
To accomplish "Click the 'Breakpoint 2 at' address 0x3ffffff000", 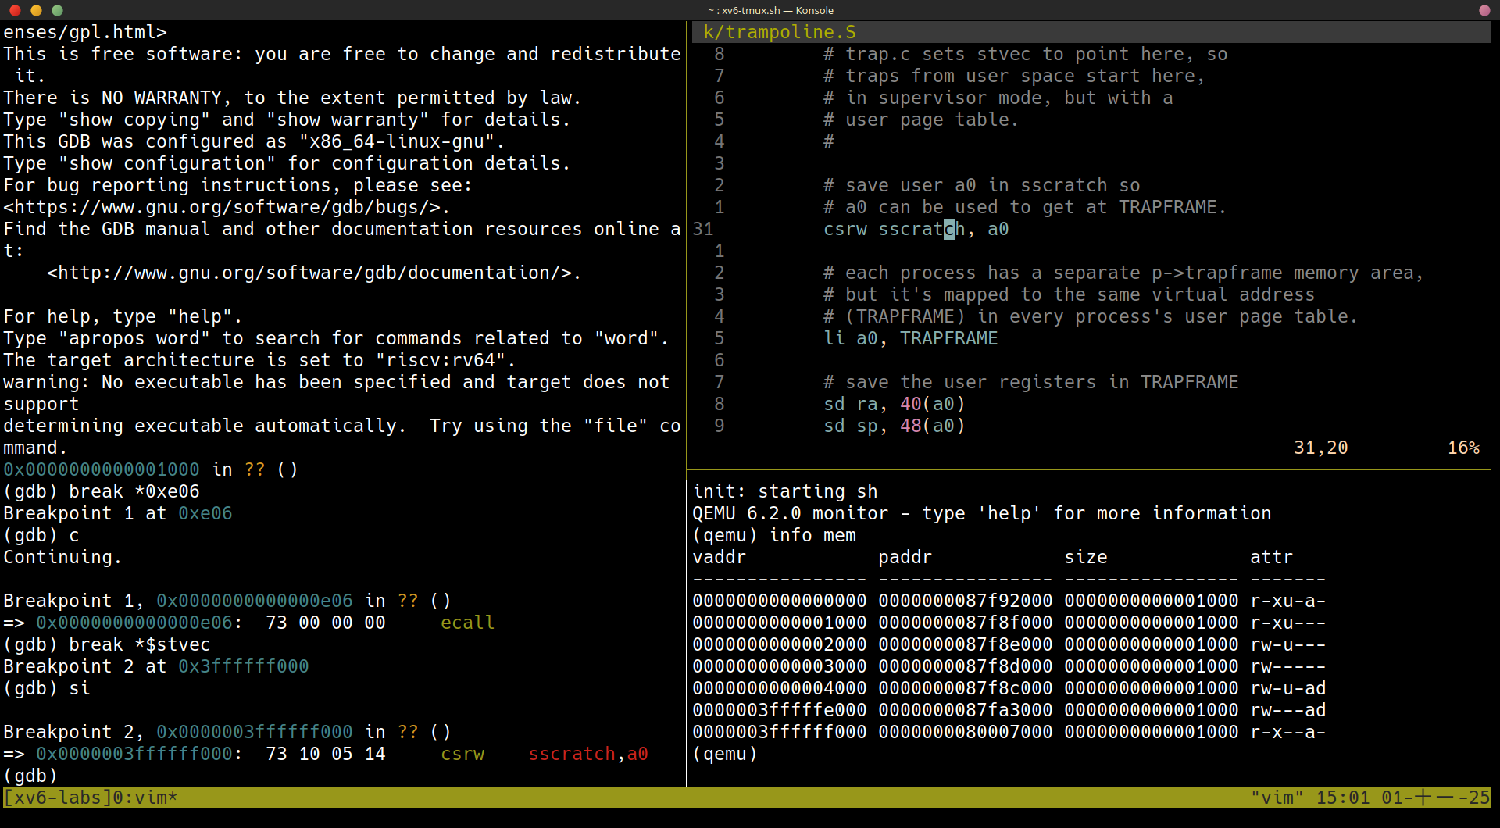I will (243, 666).
